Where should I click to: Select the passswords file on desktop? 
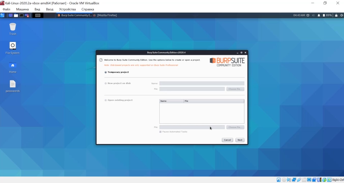pyautogui.click(x=13, y=86)
